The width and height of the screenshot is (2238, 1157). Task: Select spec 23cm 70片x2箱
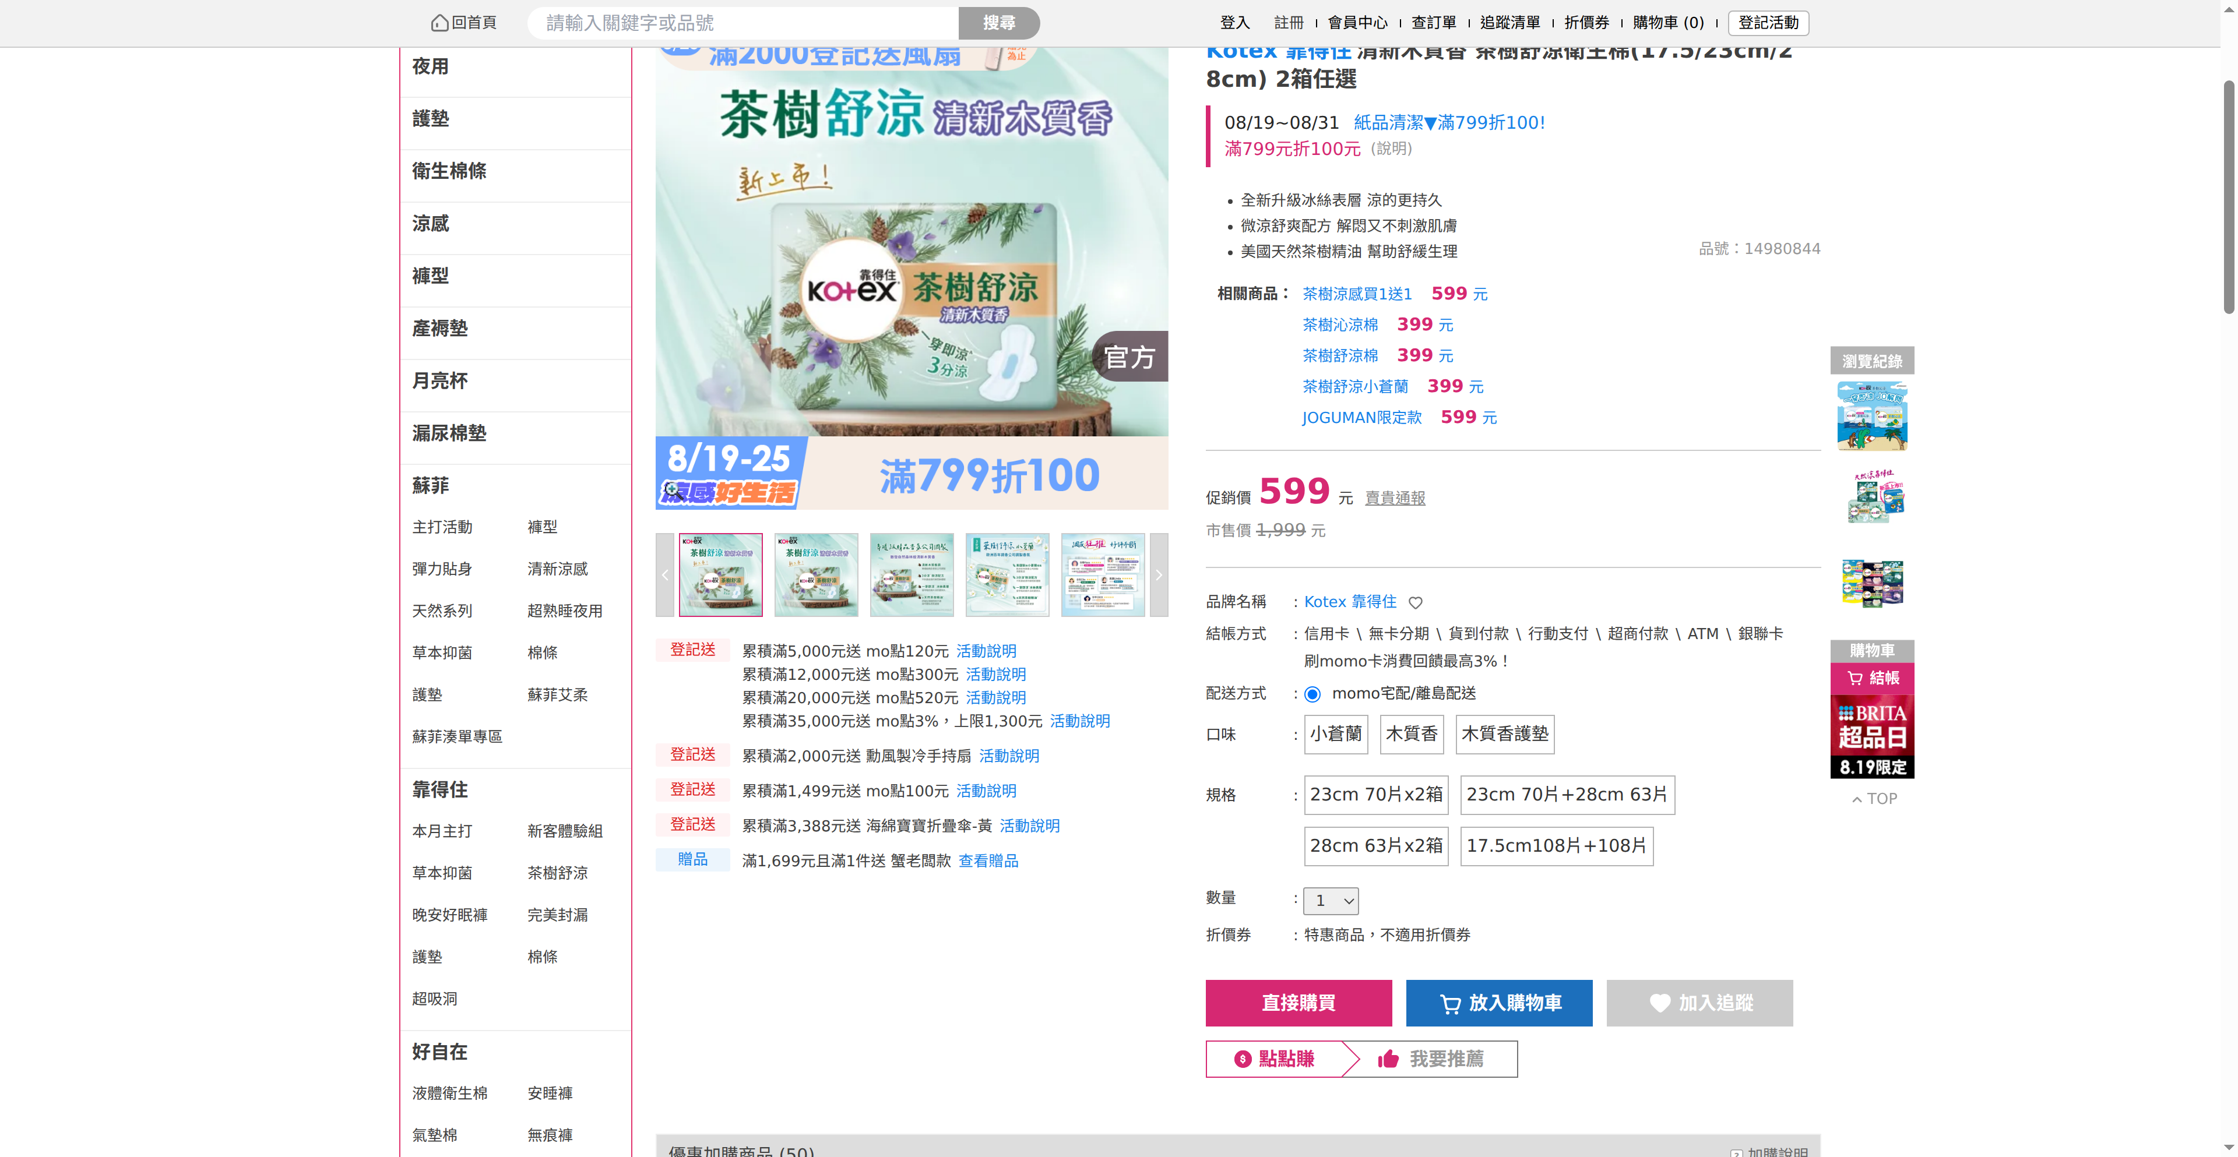pos(1376,795)
